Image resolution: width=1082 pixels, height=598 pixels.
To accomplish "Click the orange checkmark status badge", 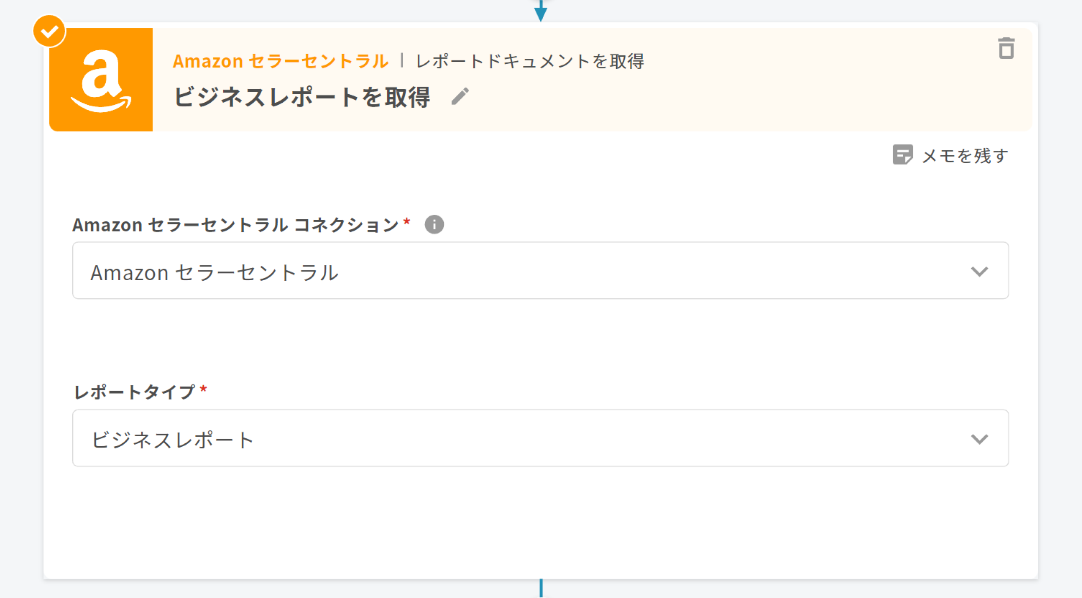I will [49, 31].
